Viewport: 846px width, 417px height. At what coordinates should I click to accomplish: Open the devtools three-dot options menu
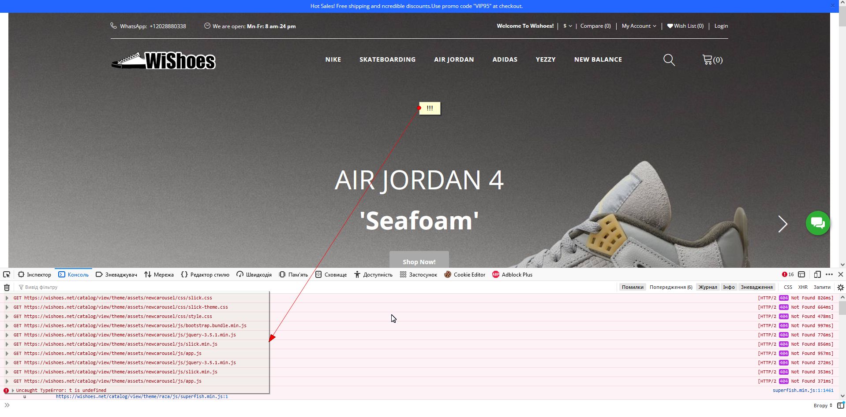tap(829, 274)
